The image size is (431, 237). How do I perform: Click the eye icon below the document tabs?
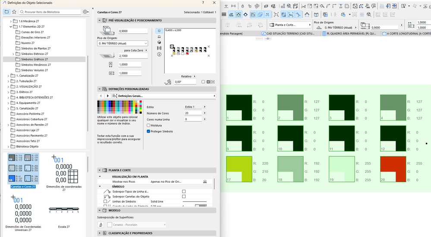[268, 39]
